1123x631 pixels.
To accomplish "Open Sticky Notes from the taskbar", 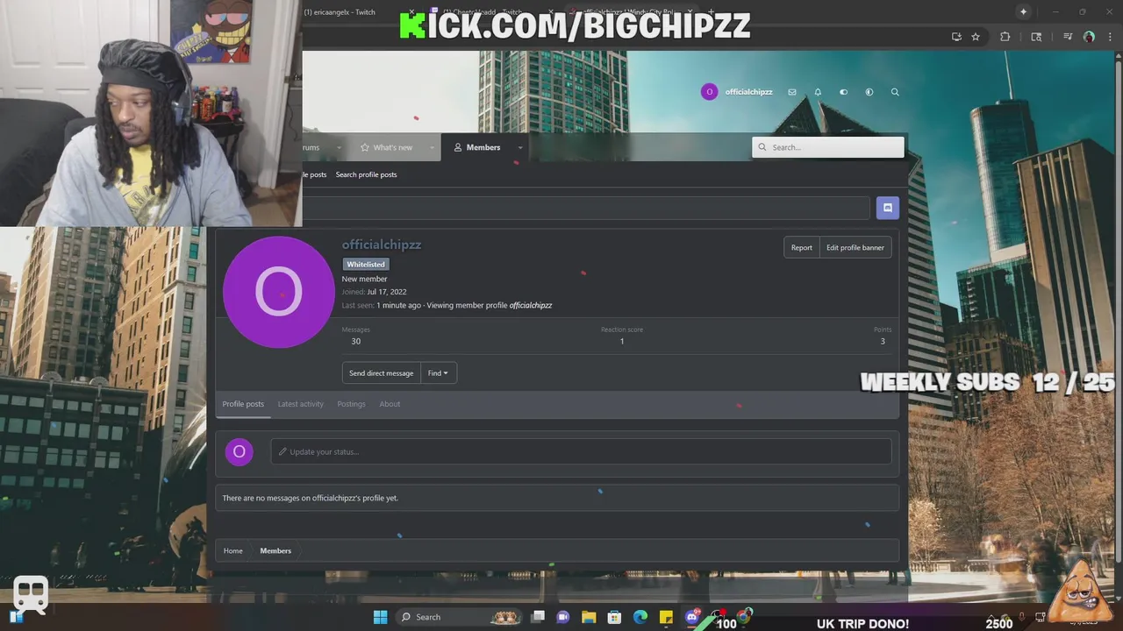I will pos(666,617).
